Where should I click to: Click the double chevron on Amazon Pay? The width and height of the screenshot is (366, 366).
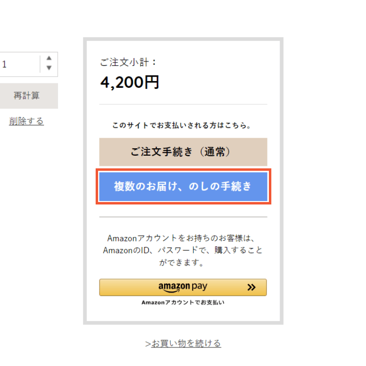251,287
